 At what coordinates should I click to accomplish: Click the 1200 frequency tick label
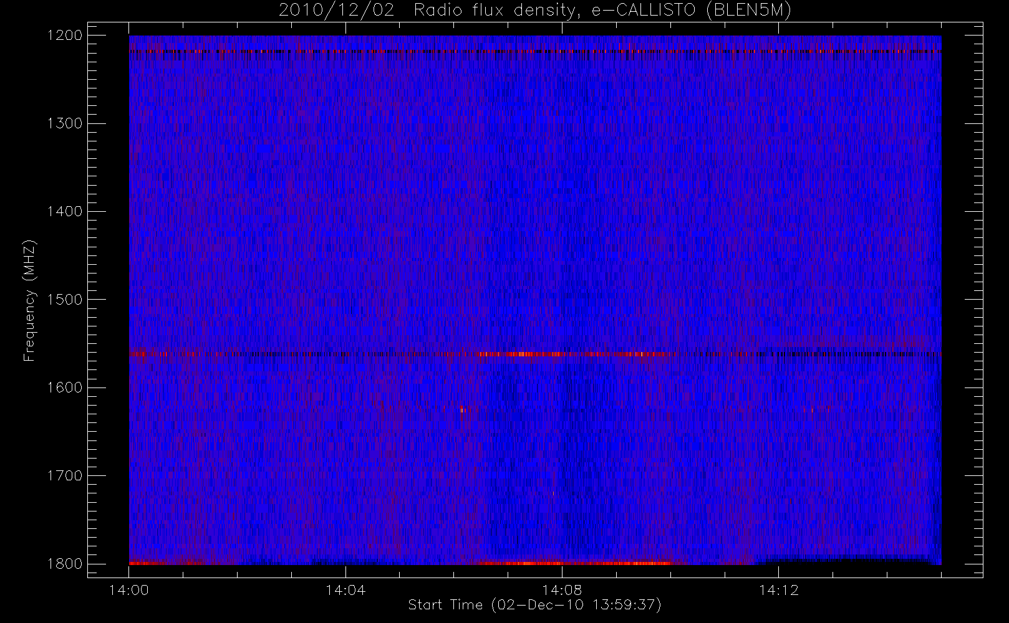65,36
